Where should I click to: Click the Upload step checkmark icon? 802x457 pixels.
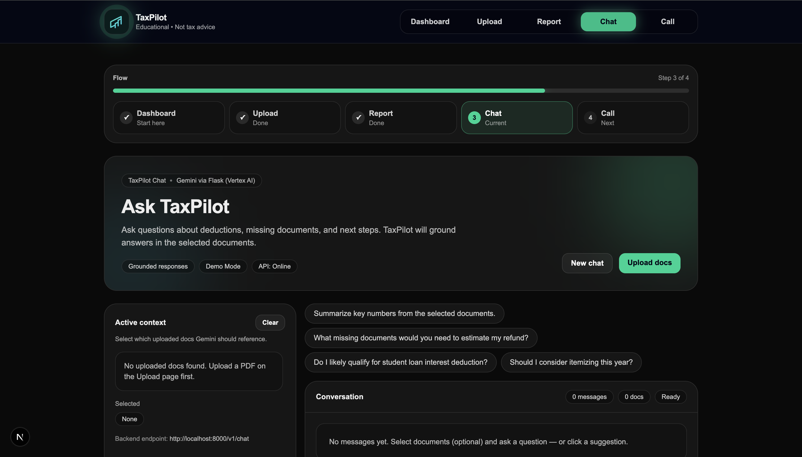[242, 118]
